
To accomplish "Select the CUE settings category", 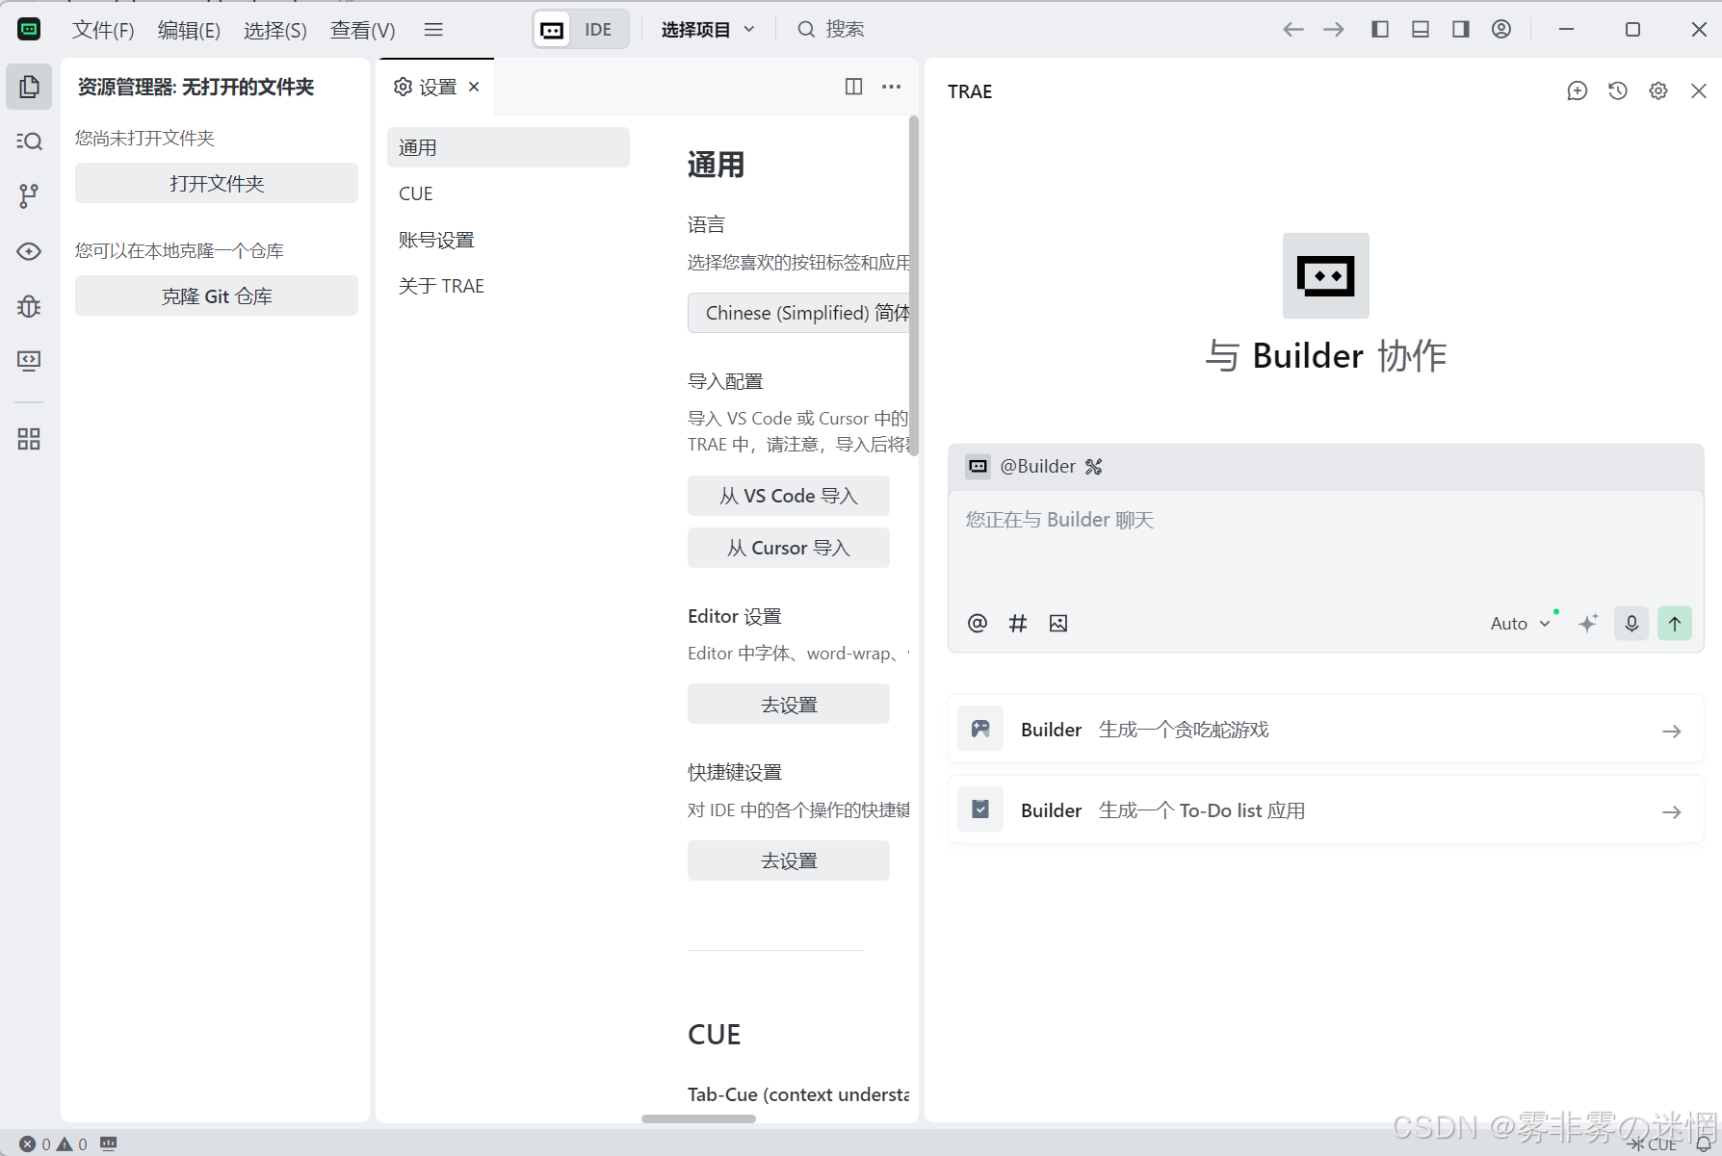I will click(x=509, y=193).
